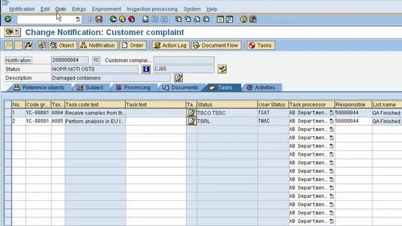The image size is (402, 226).
Task: Click the green Back arrow icon
Action: 113,19
